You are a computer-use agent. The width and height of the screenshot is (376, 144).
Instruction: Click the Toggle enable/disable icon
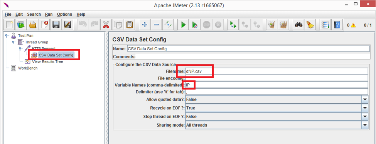click(168, 24)
